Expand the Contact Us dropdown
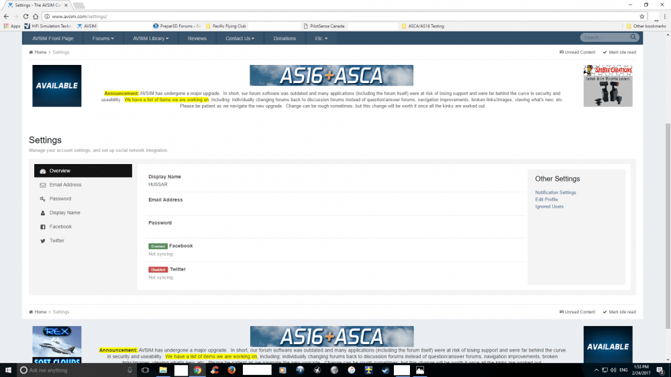This screenshot has width=671, height=377. click(x=240, y=38)
